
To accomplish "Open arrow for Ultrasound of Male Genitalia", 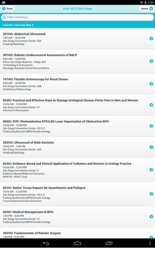I will point(151,147).
